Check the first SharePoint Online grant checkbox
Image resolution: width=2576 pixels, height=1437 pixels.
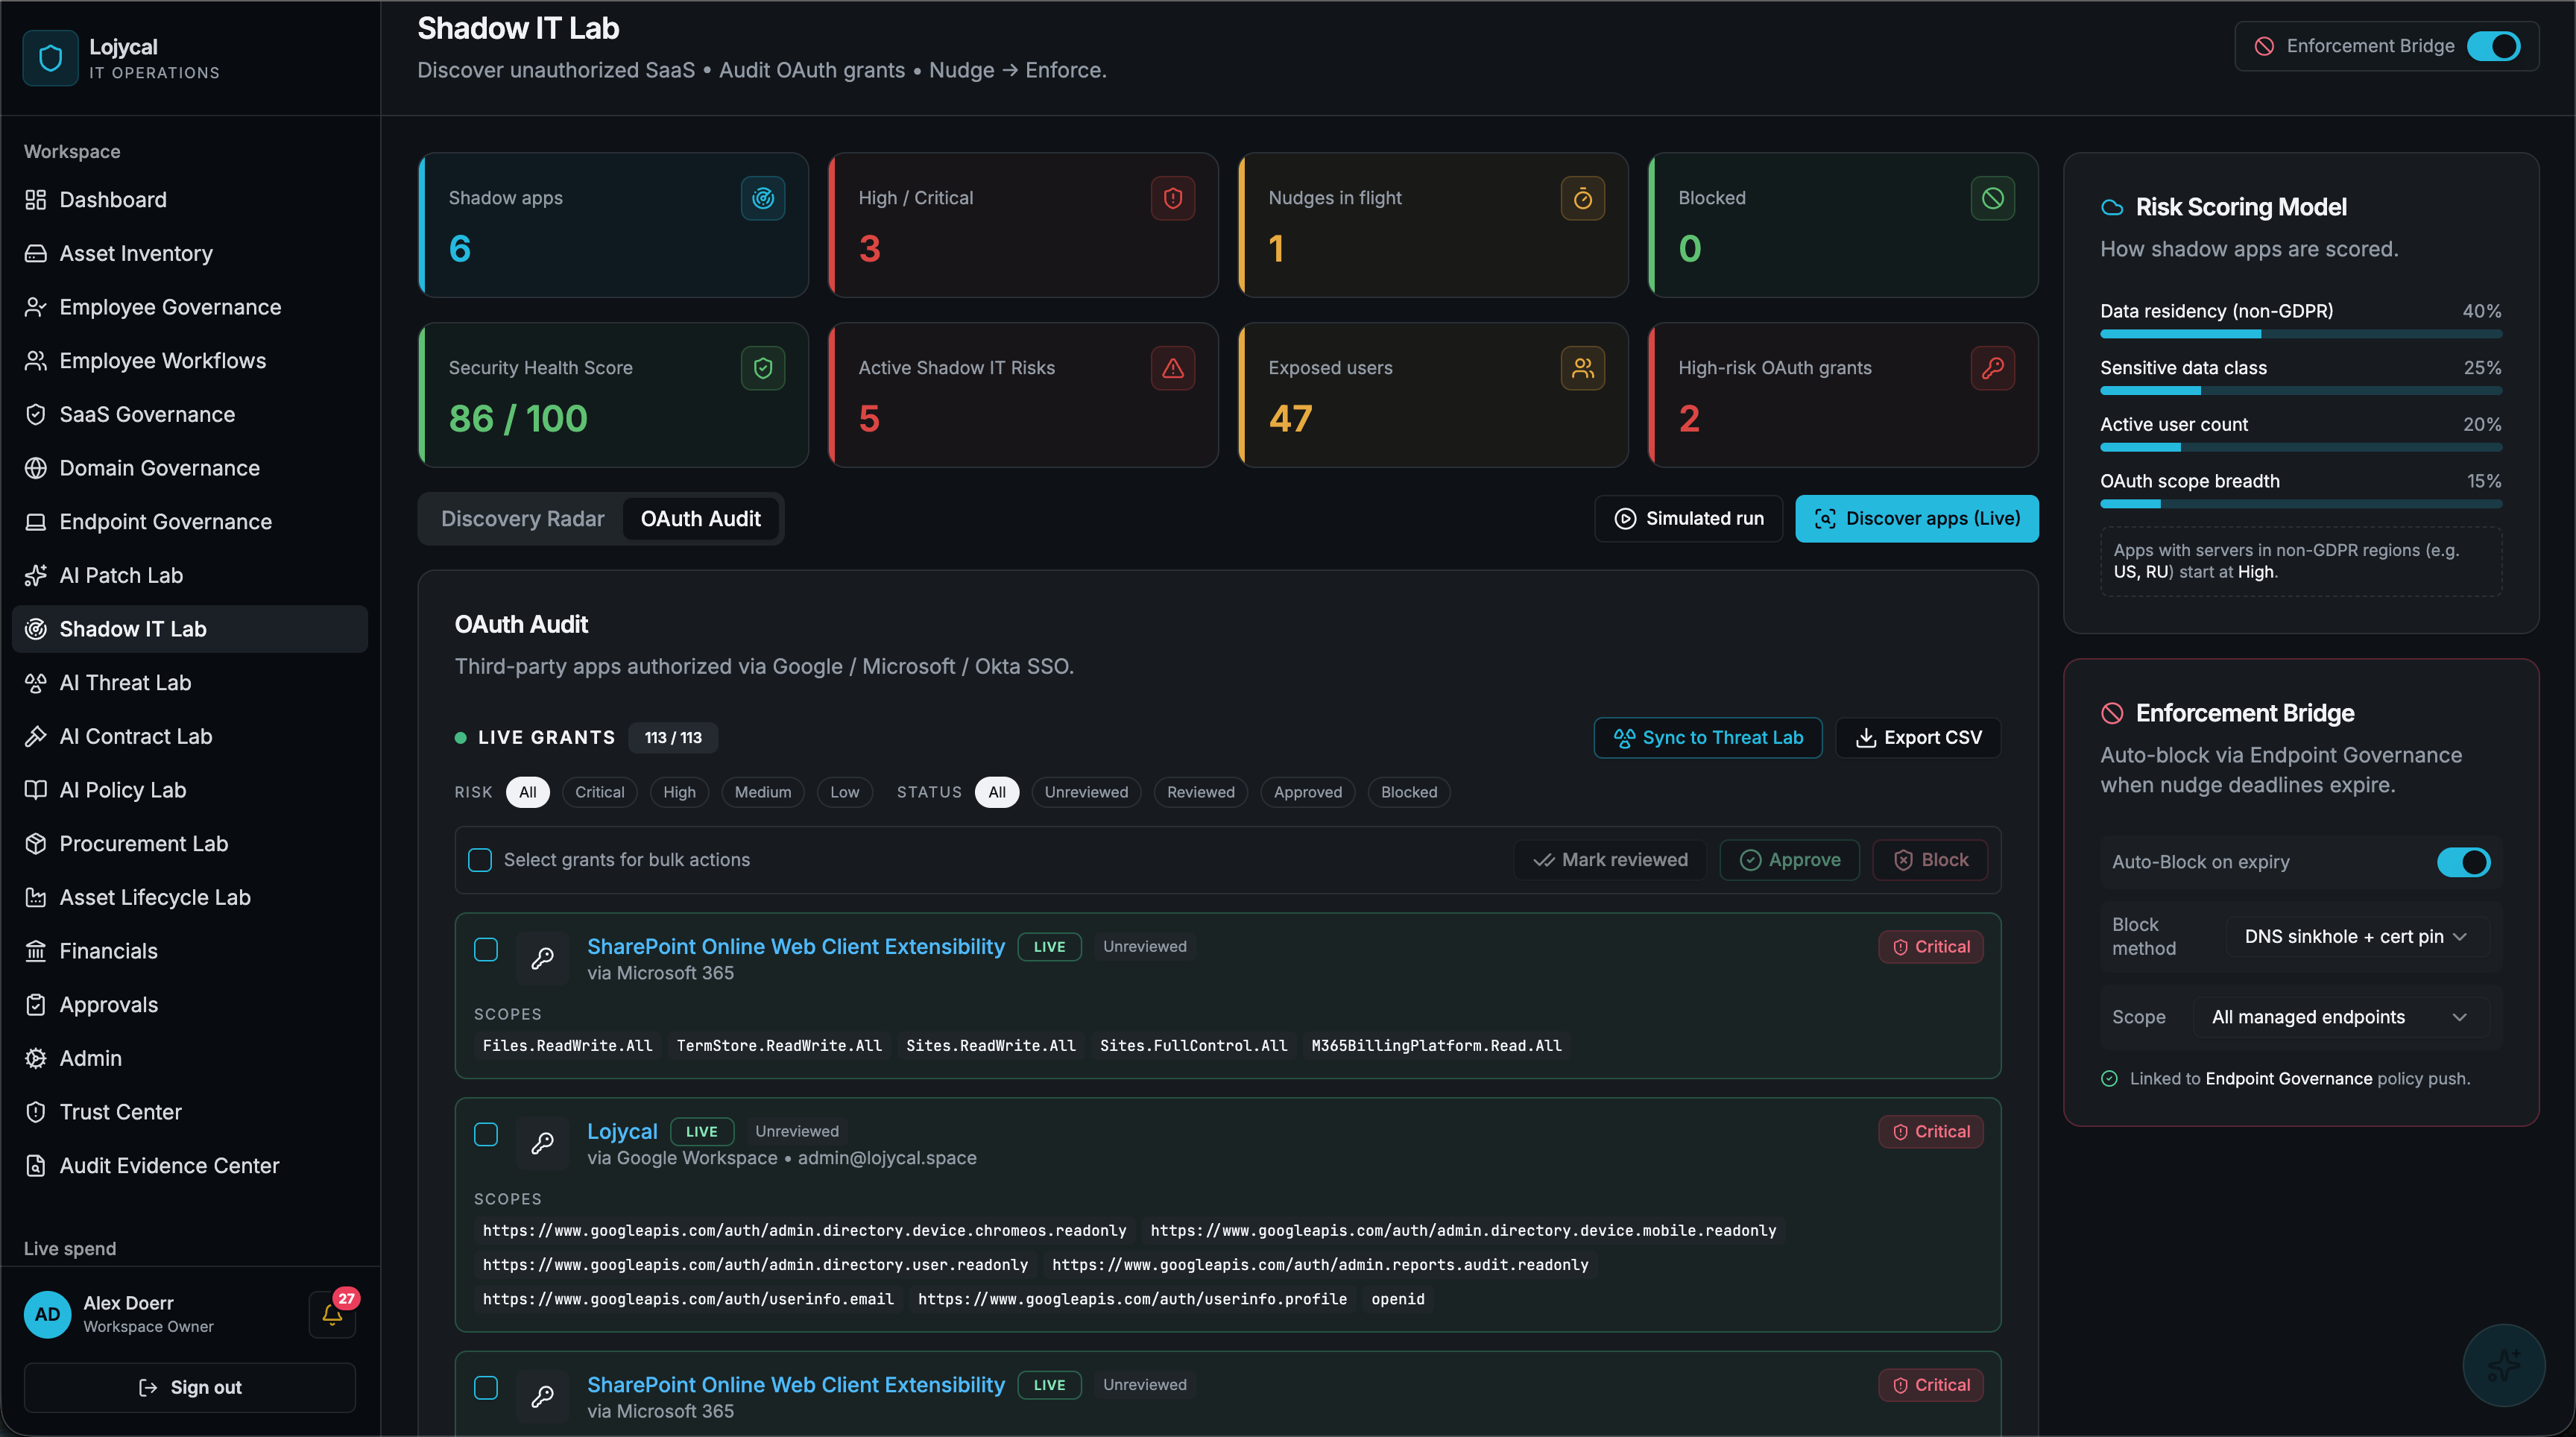[x=486, y=949]
